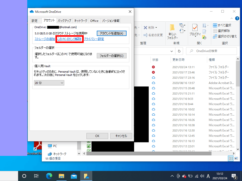
Task: Click inside the OneDriveの検索 search box
Action: [212, 51]
